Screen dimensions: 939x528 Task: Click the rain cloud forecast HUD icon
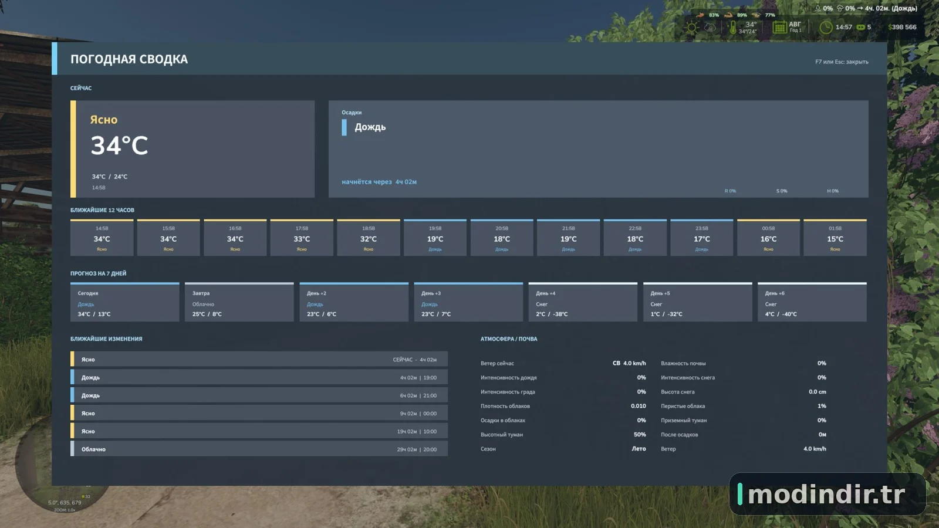710,28
